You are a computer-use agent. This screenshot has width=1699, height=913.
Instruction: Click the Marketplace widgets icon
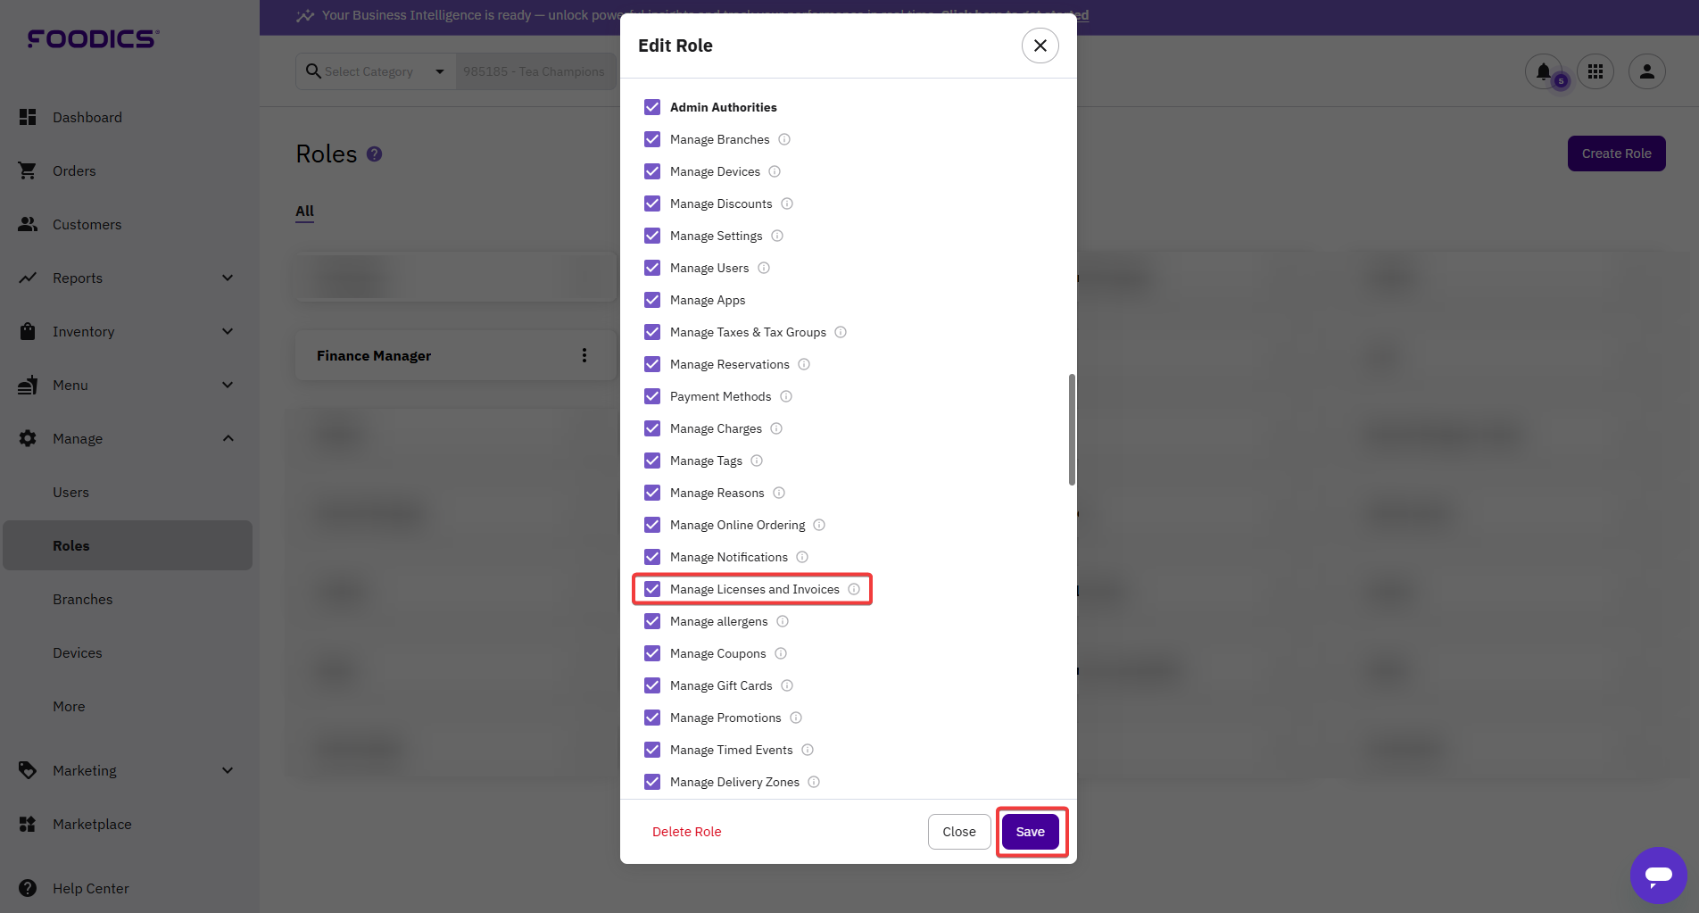coord(28,824)
